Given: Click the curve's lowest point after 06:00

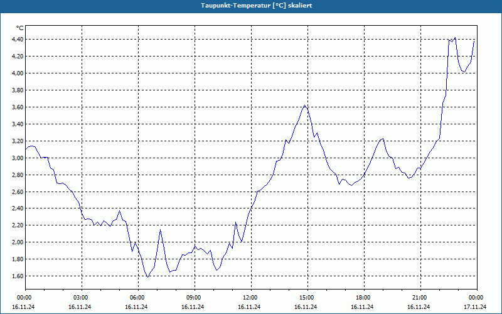Looking at the screenshot, I should click(x=147, y=277).
